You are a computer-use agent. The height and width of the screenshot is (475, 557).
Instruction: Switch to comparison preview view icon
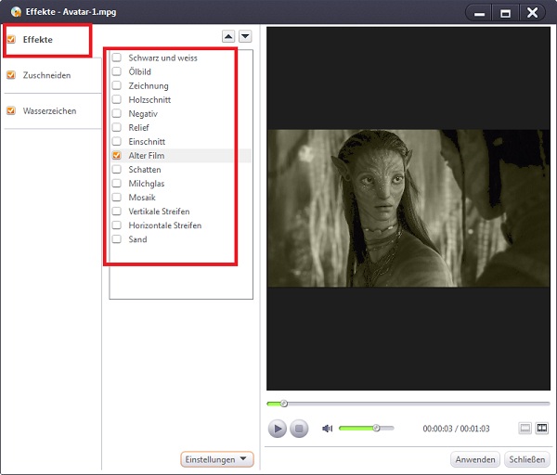[542, 428]
